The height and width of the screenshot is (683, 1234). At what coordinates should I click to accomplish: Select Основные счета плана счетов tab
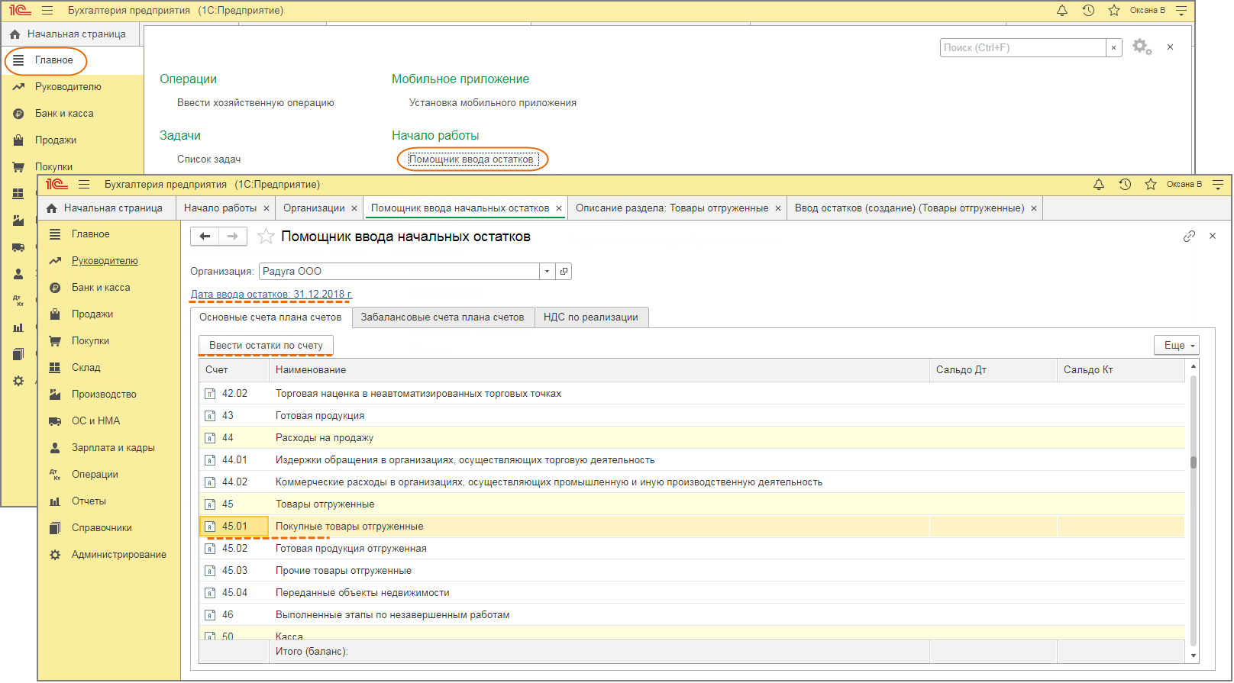pyautogui.click(x=270, y=317)
